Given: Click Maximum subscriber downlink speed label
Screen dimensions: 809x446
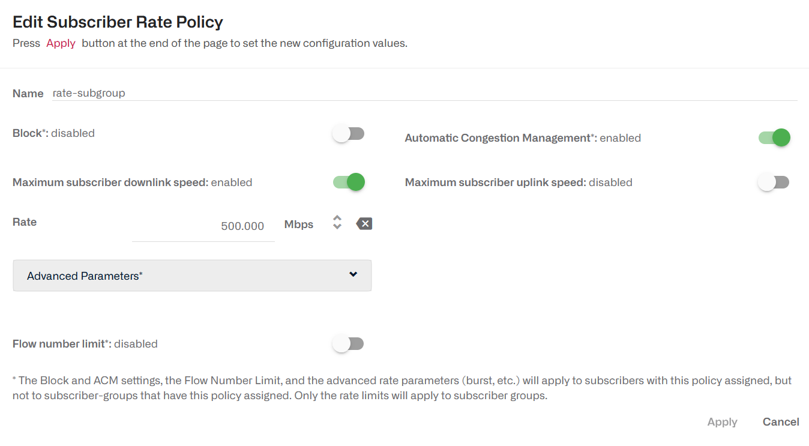Looking at the screenshot, I should [x=132, y=182].
